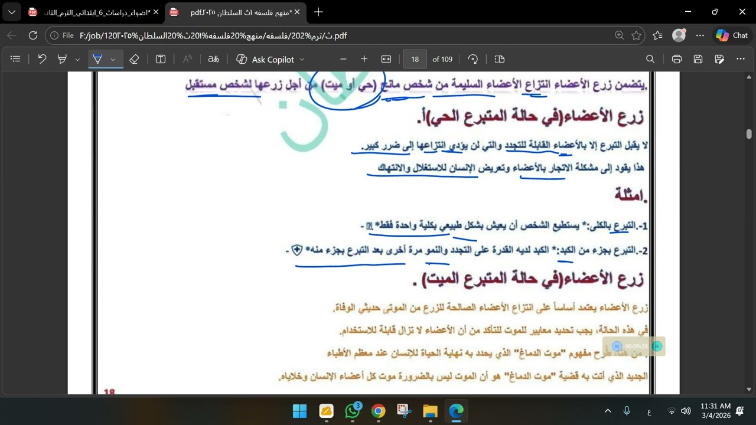Show hidden system tray icons
This screenshot has width=756, height=425.
pos(608,411)
